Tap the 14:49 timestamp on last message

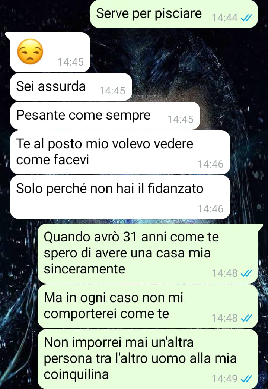coord(224,379)
